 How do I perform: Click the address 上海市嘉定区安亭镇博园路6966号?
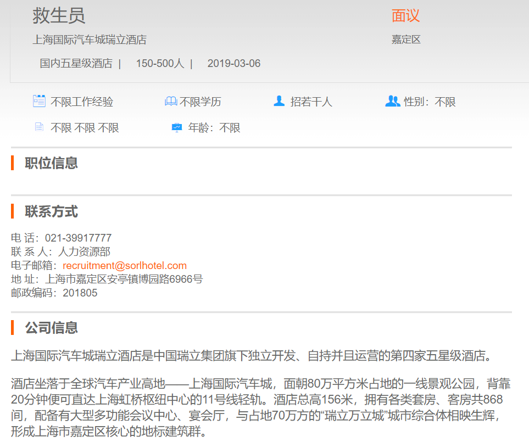(x=124, y=279)
